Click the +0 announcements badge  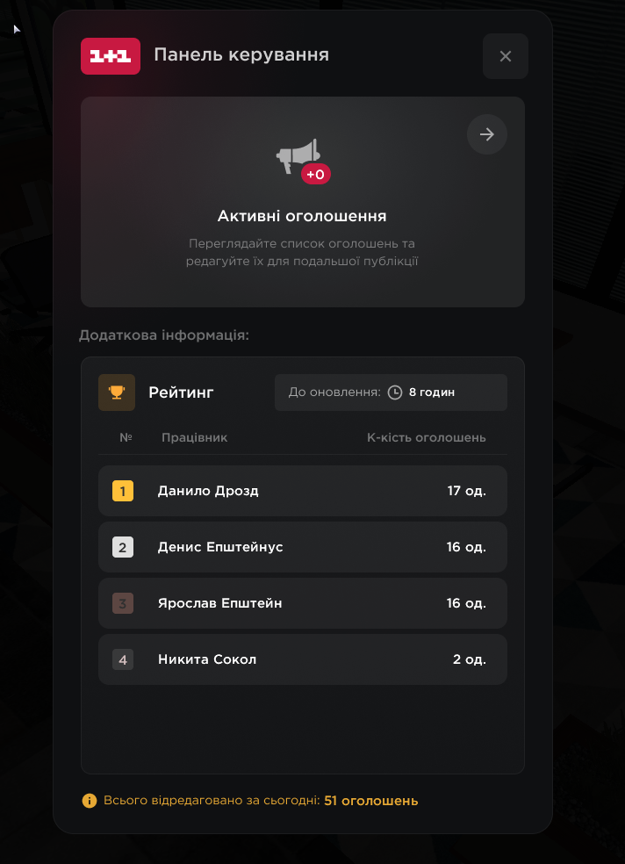[315, 175]
